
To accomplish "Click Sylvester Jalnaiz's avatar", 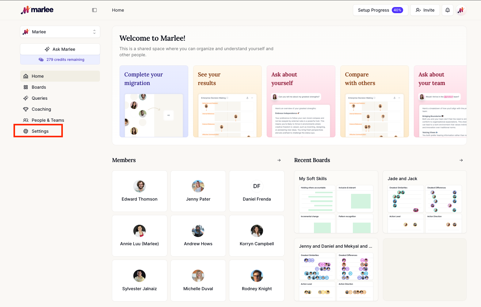I will point(139,276).
